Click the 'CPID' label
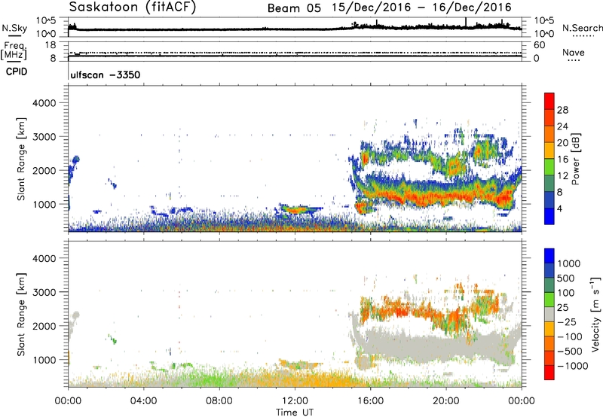This screenshot has height=417, width=603. coord(17,72)
